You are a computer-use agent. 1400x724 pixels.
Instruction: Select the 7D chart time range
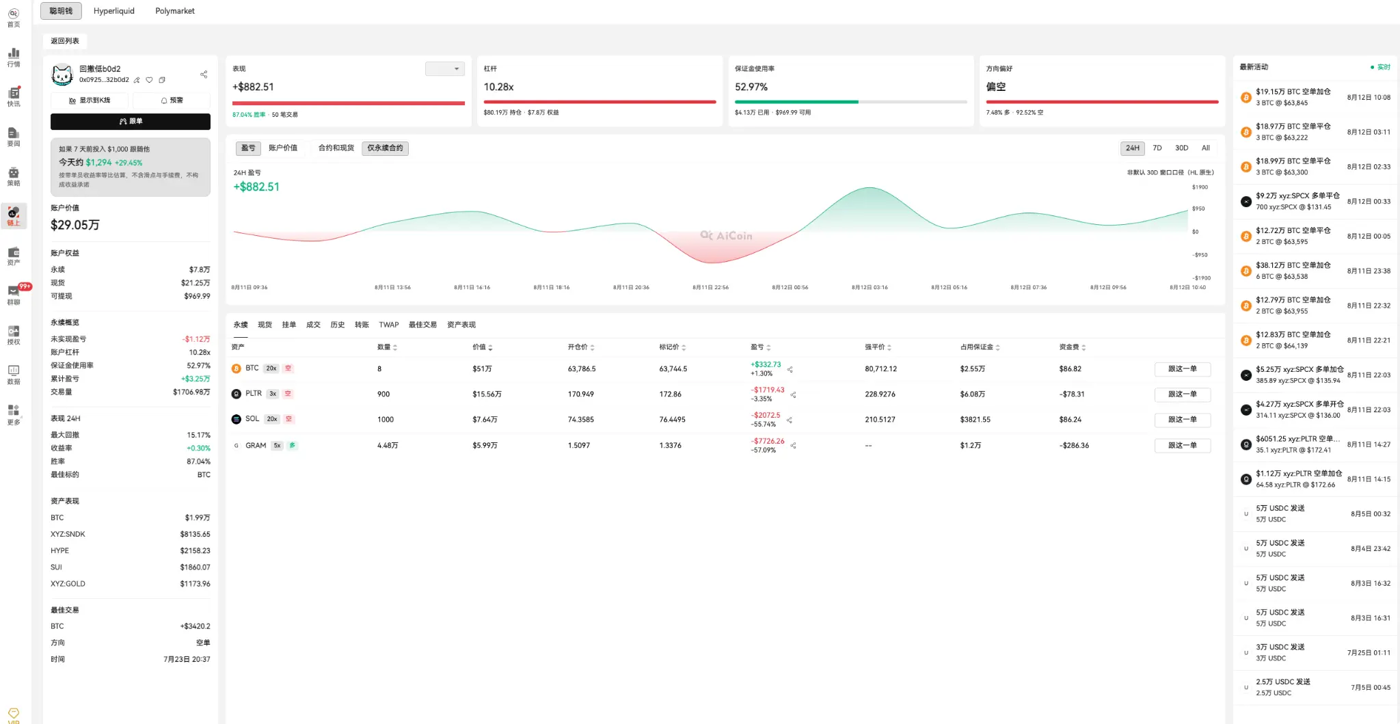[x=1157, y=148]
